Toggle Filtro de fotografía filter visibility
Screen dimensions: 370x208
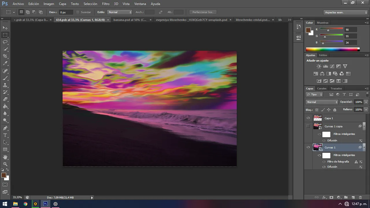[x=324, y=162]
